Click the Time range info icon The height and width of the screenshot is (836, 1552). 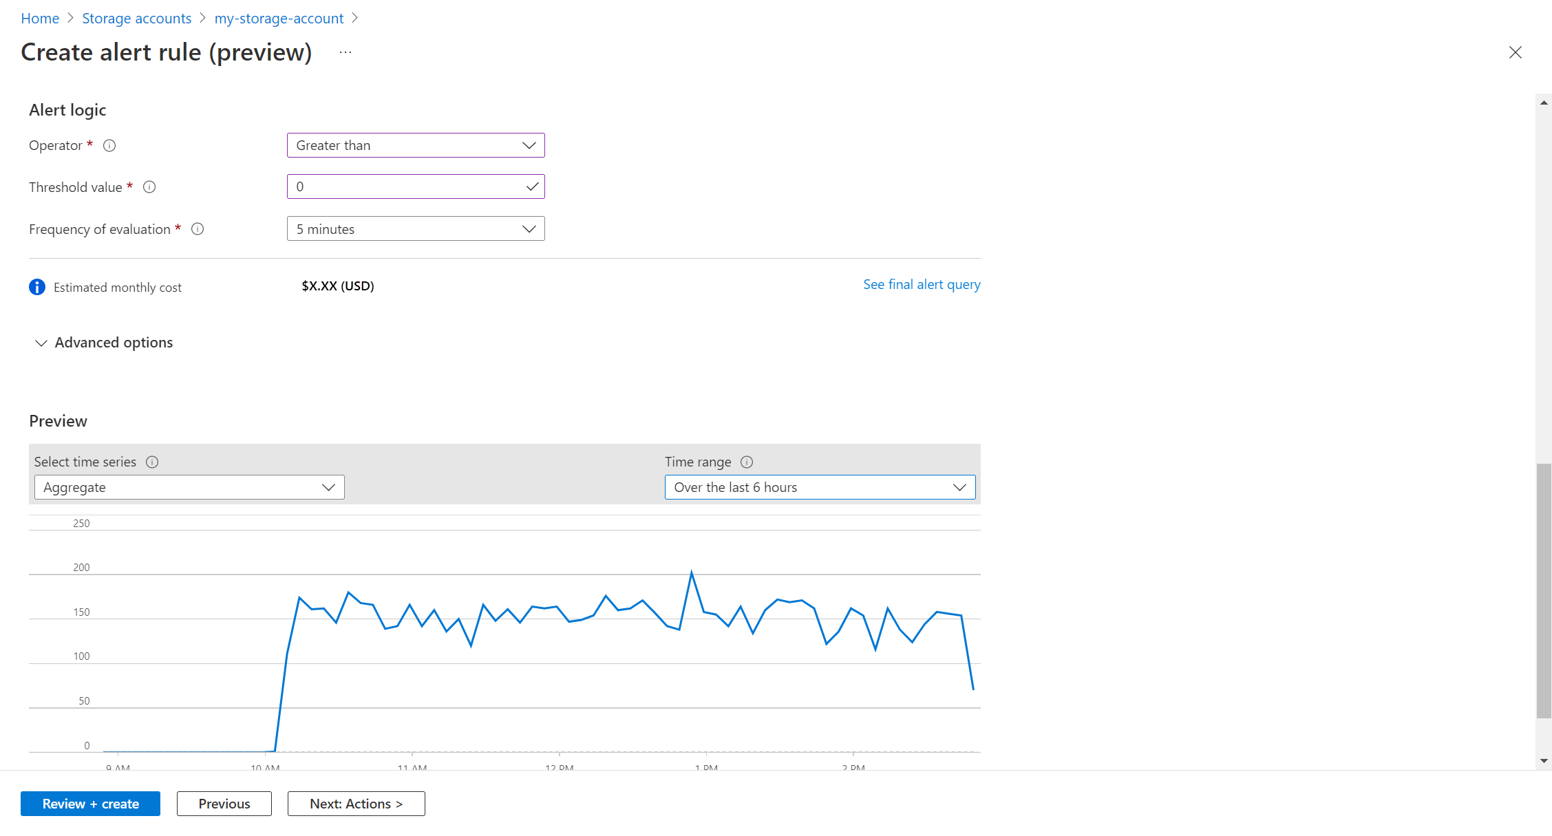click(x=747, y=462)
